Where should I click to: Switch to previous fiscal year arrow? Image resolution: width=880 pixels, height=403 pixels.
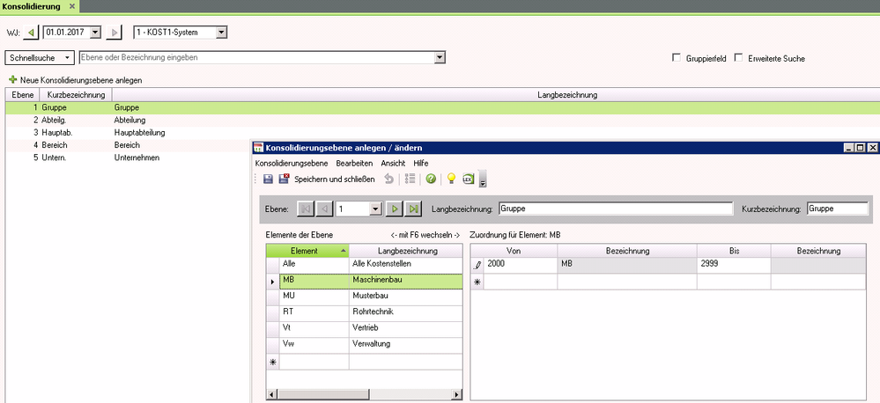tap(31, 33)
